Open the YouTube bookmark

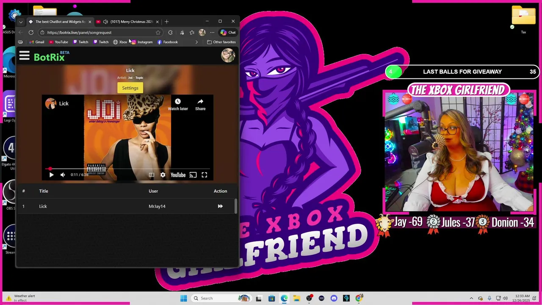pos(58,42)
